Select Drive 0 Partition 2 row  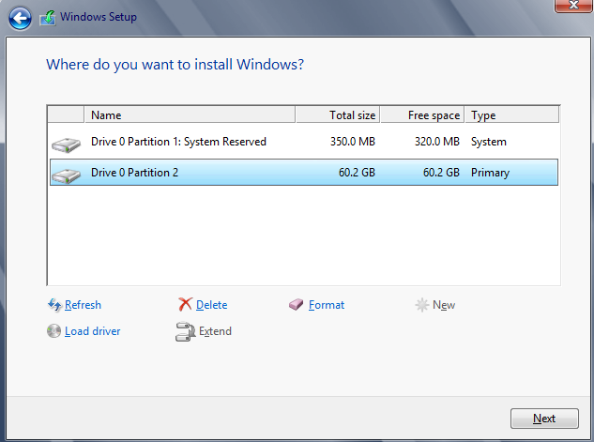point(303,173)
